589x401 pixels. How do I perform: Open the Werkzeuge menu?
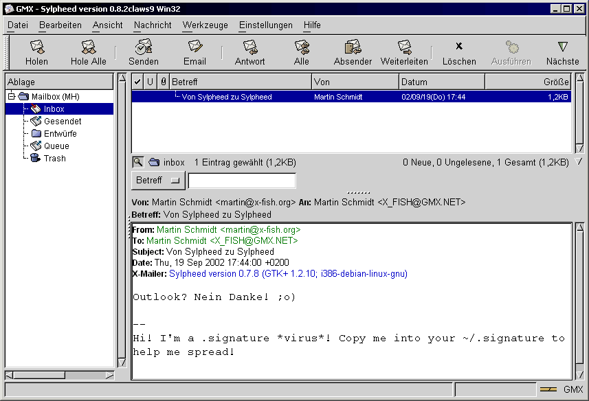click(x=205, y=25)
